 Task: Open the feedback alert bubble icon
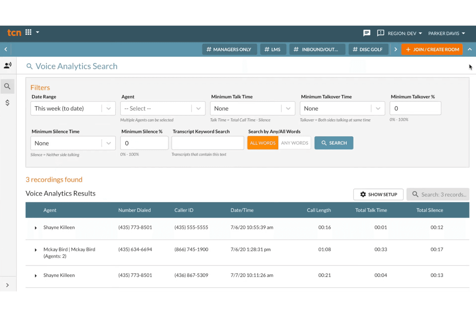coord(380,33)
